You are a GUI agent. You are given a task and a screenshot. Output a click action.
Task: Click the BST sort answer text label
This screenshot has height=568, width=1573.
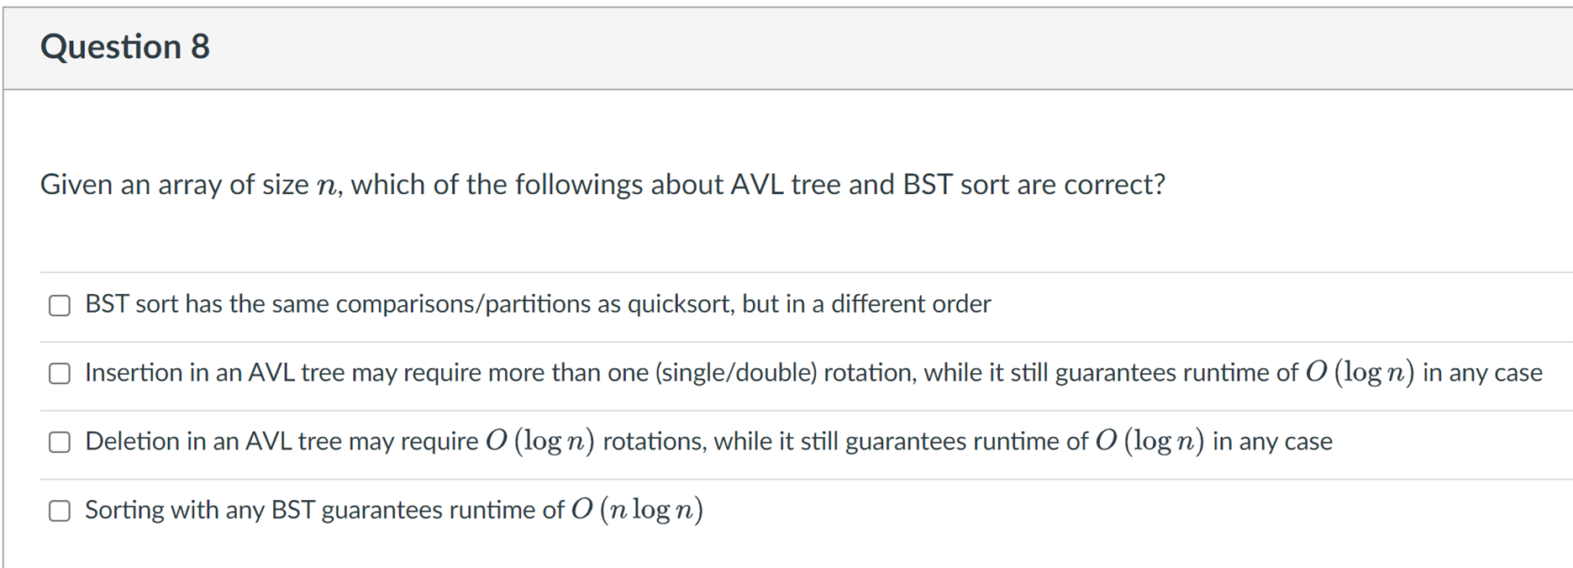[x=537, y=304]
